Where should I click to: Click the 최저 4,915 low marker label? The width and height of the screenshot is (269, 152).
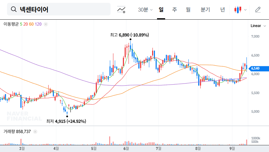pos(66,121)
